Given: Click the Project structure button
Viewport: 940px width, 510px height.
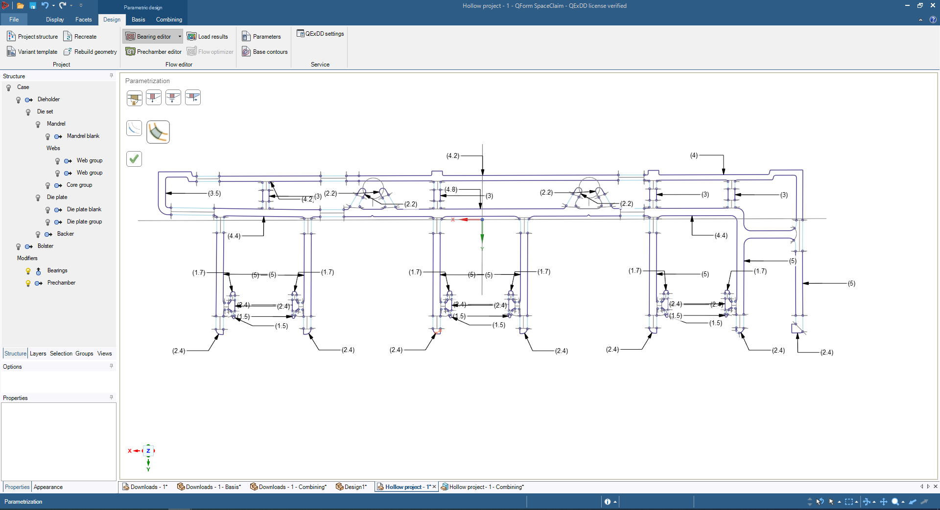Looking at the screenshot, I should [32, 37].
